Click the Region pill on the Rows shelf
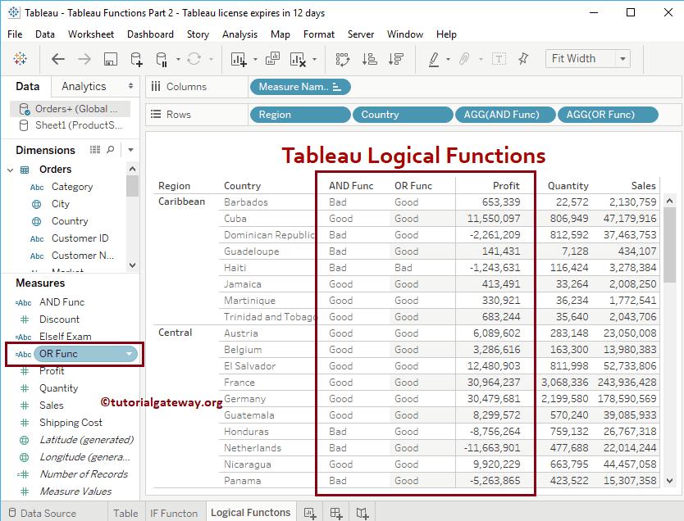This screenshot has width=684, height=521. 299,115
